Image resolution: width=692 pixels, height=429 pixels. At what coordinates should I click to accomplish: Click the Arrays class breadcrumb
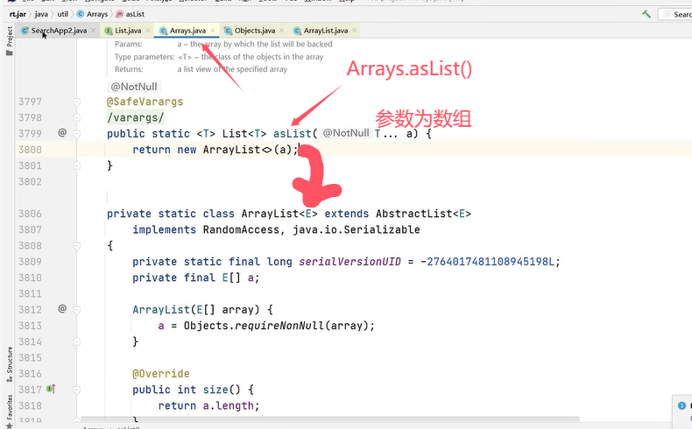97,14
